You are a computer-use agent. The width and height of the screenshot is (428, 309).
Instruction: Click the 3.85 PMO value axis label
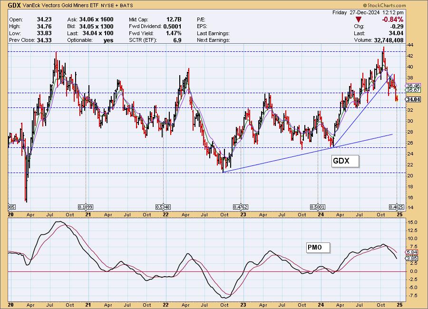click(x=412, y=258)
